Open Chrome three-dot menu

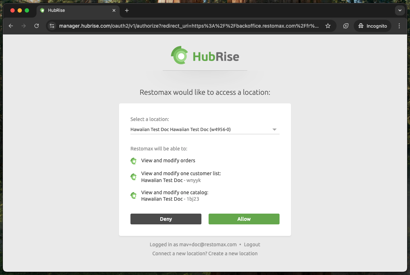399,26
